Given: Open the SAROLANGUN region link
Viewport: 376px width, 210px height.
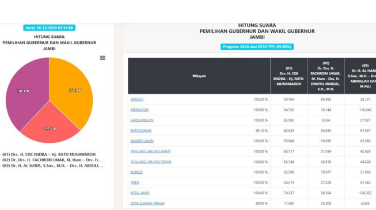Looking at the screenshot, I should (x=142, y=120).
